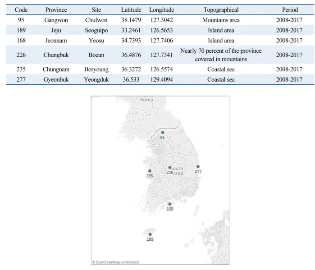Click the Period column header

point(290,9)
